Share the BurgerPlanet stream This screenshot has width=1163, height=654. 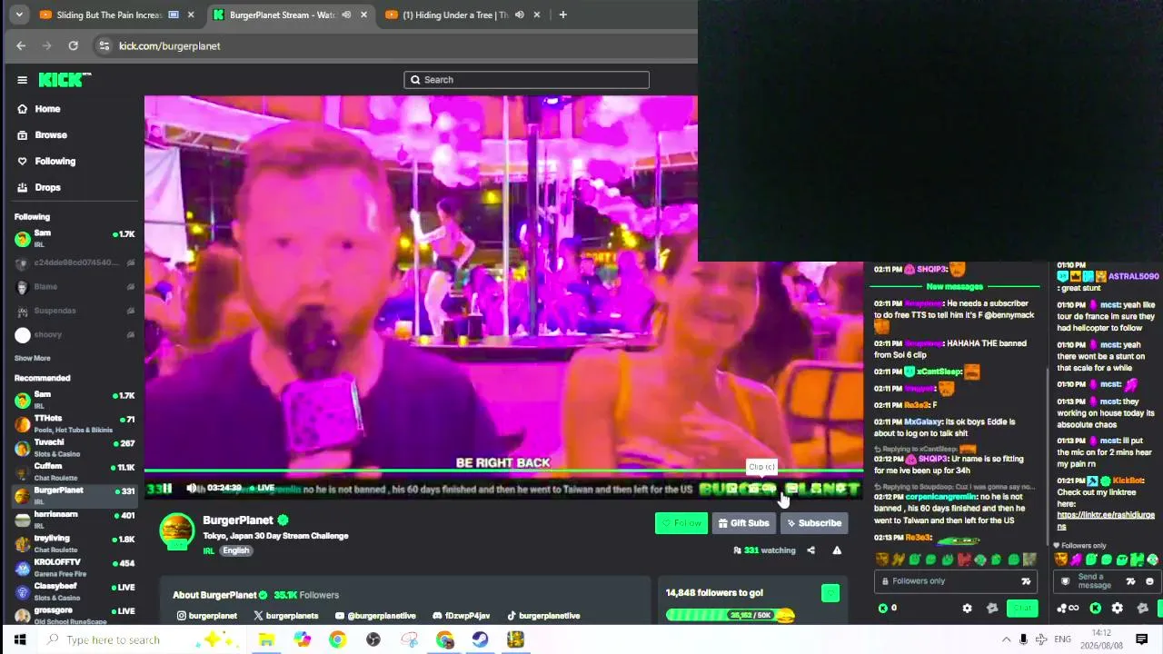point(810,550)
